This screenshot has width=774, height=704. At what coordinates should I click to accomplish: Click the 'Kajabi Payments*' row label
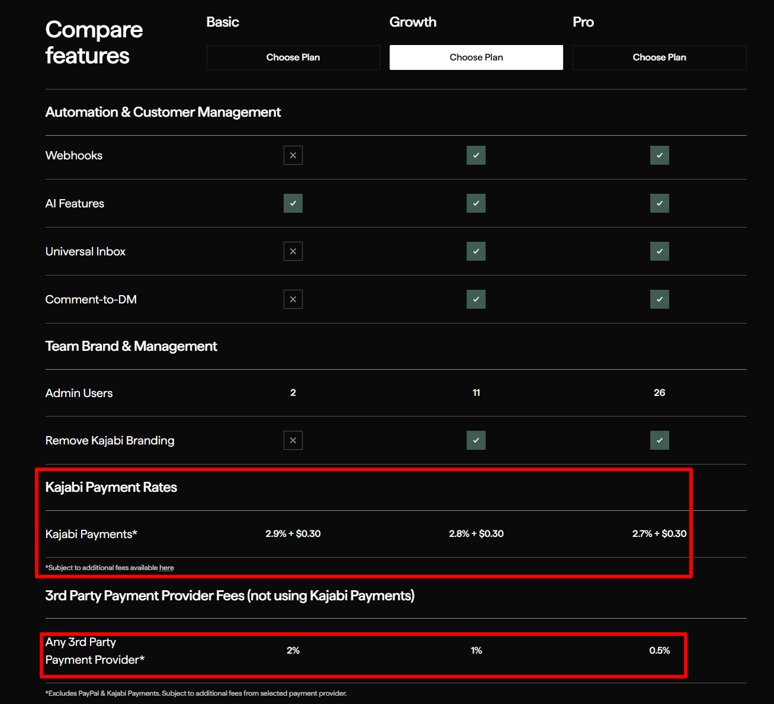point(91,534)
